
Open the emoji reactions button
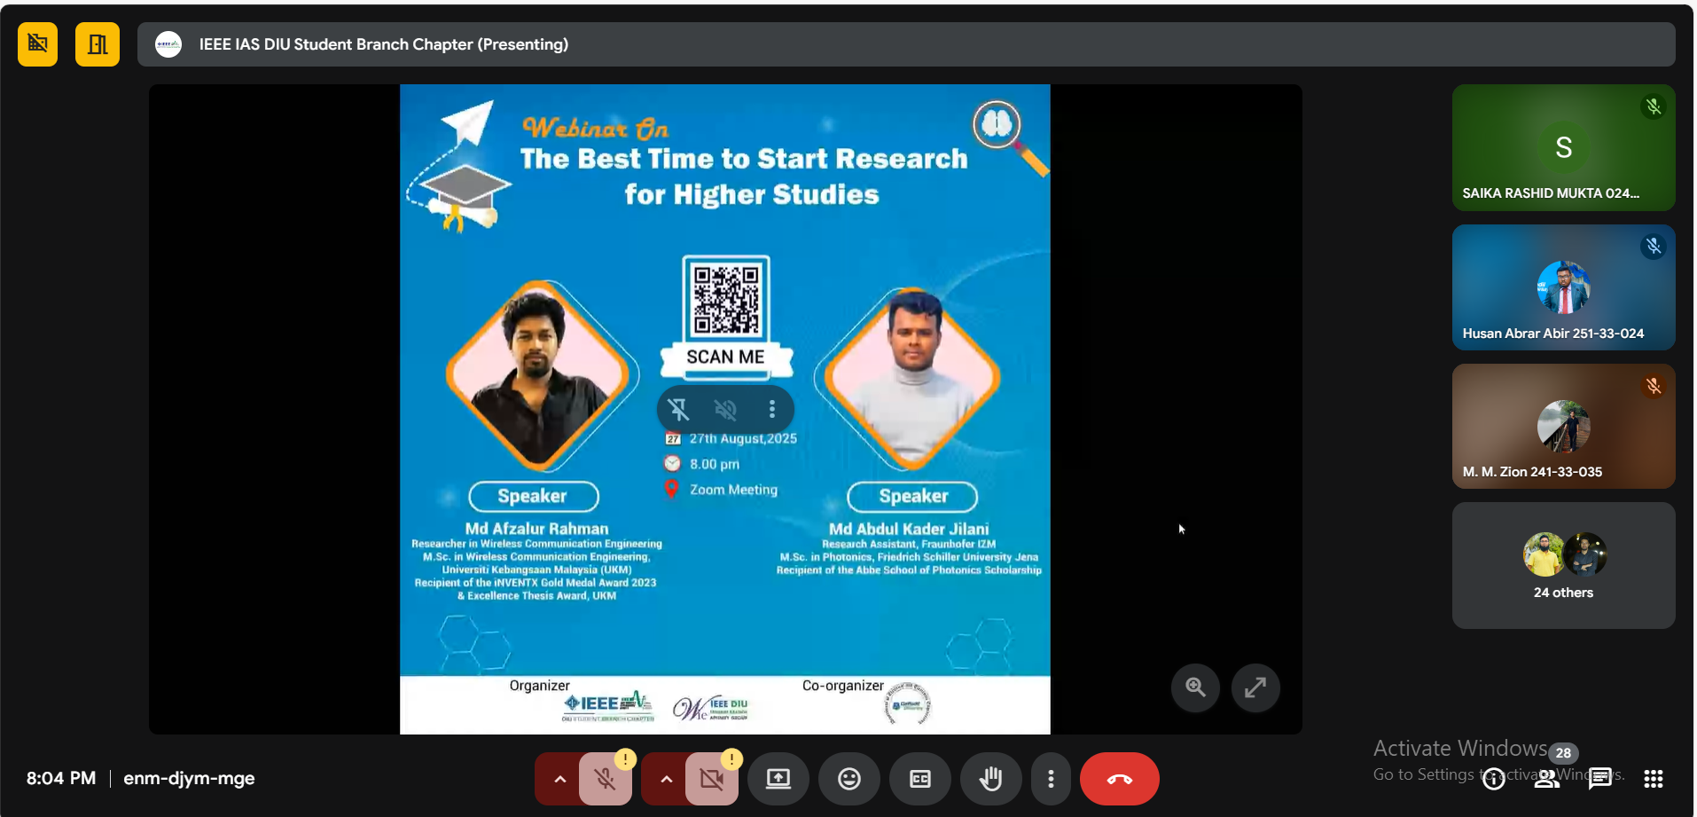(849, 779)
